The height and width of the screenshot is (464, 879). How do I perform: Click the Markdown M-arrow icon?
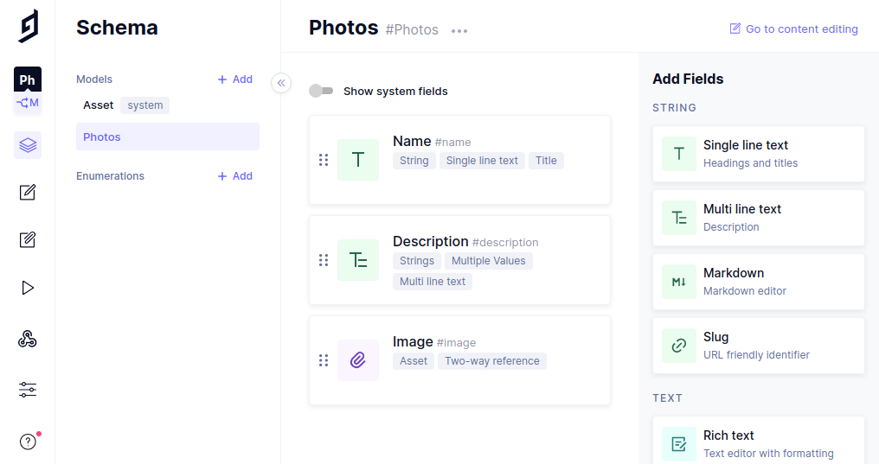[x=679, y=282]
